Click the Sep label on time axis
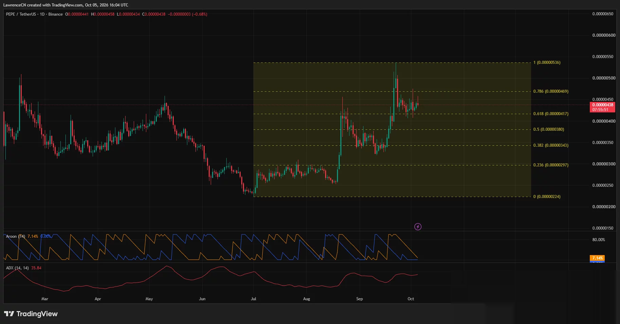This screenshot has height=324, width=620. click(x=359, y=299)
